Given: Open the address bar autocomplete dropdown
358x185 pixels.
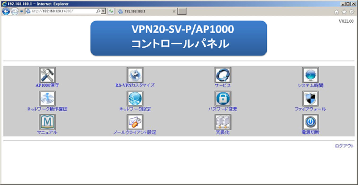Looking at the screenshot, I should (103, 12).
